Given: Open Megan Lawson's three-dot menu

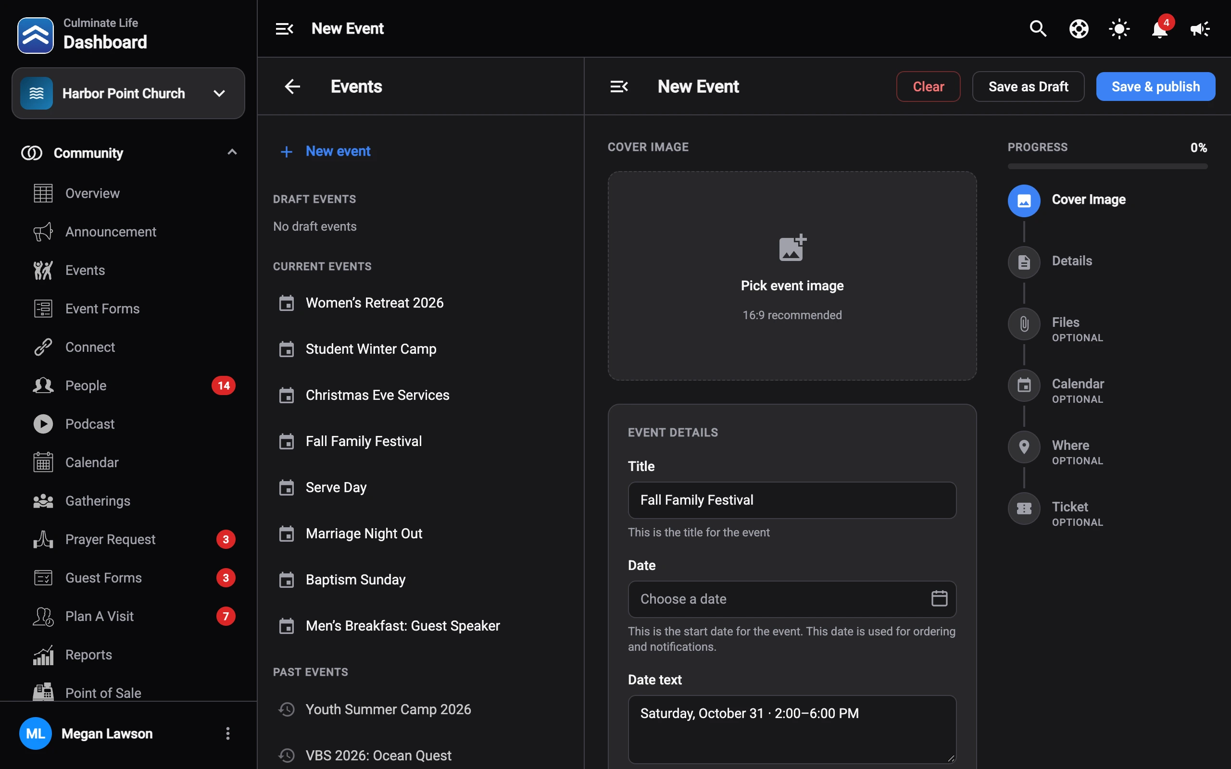Looking at the screenshot, I should [x=227, y=733].
